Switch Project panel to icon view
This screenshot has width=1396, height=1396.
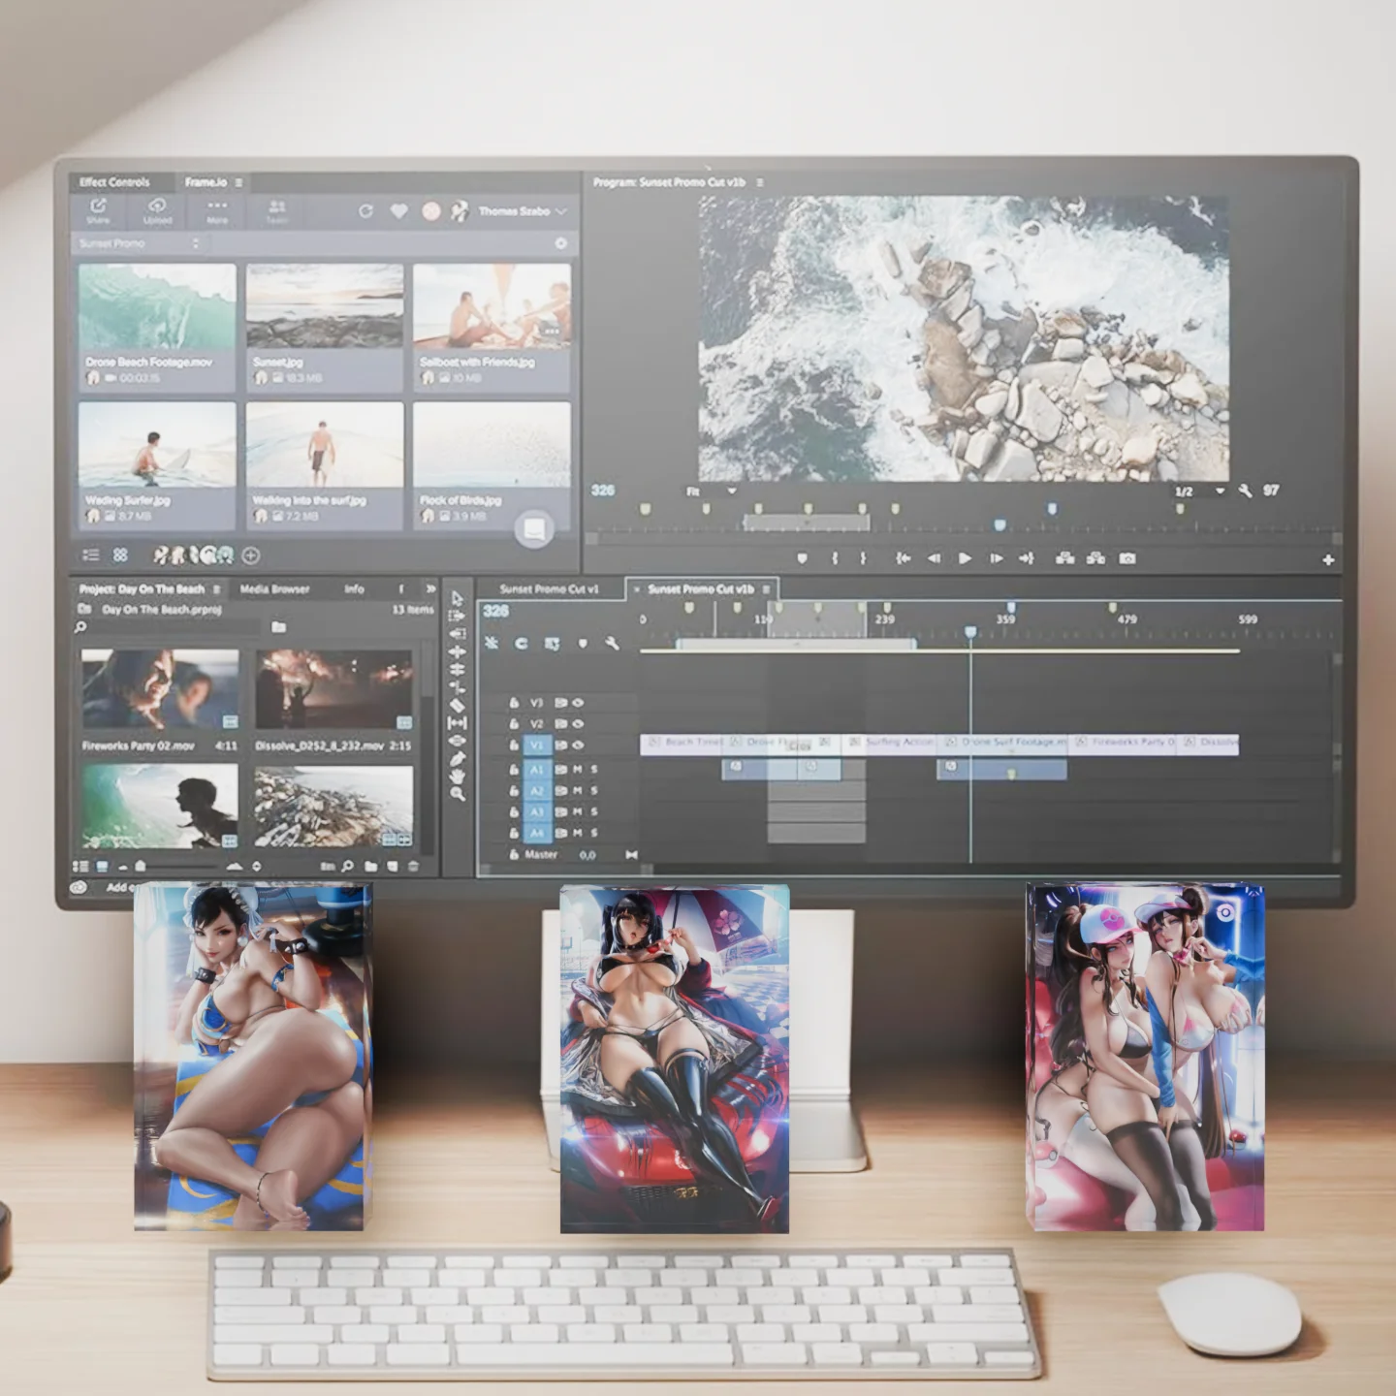pyautogui.click(x=102, y=866)
